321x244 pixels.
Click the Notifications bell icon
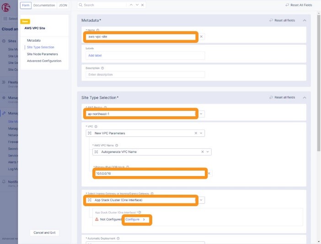coord(4,182)
